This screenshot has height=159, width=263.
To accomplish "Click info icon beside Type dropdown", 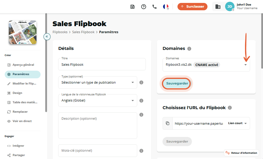I will click(141, 82).
